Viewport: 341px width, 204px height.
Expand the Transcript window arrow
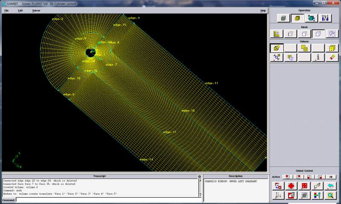(199, 176)
